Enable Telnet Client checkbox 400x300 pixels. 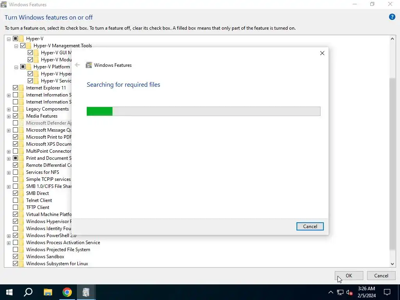[15, 200]
